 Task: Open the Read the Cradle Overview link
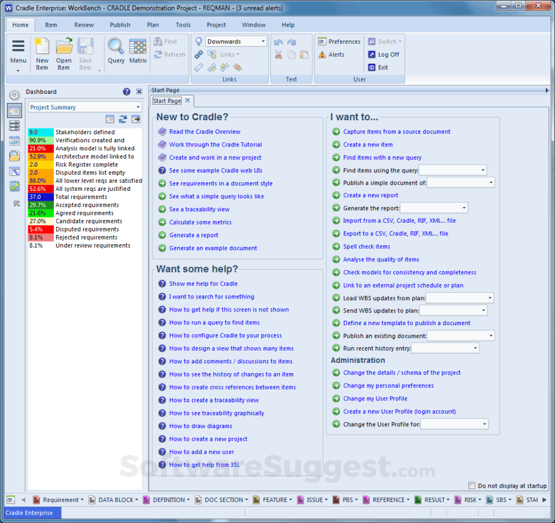click(x=205, y=132)
